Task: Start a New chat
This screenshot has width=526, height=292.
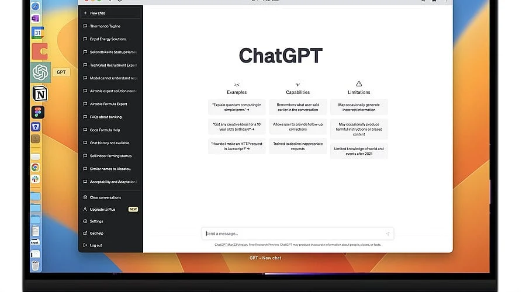Action: pos(110,13)
